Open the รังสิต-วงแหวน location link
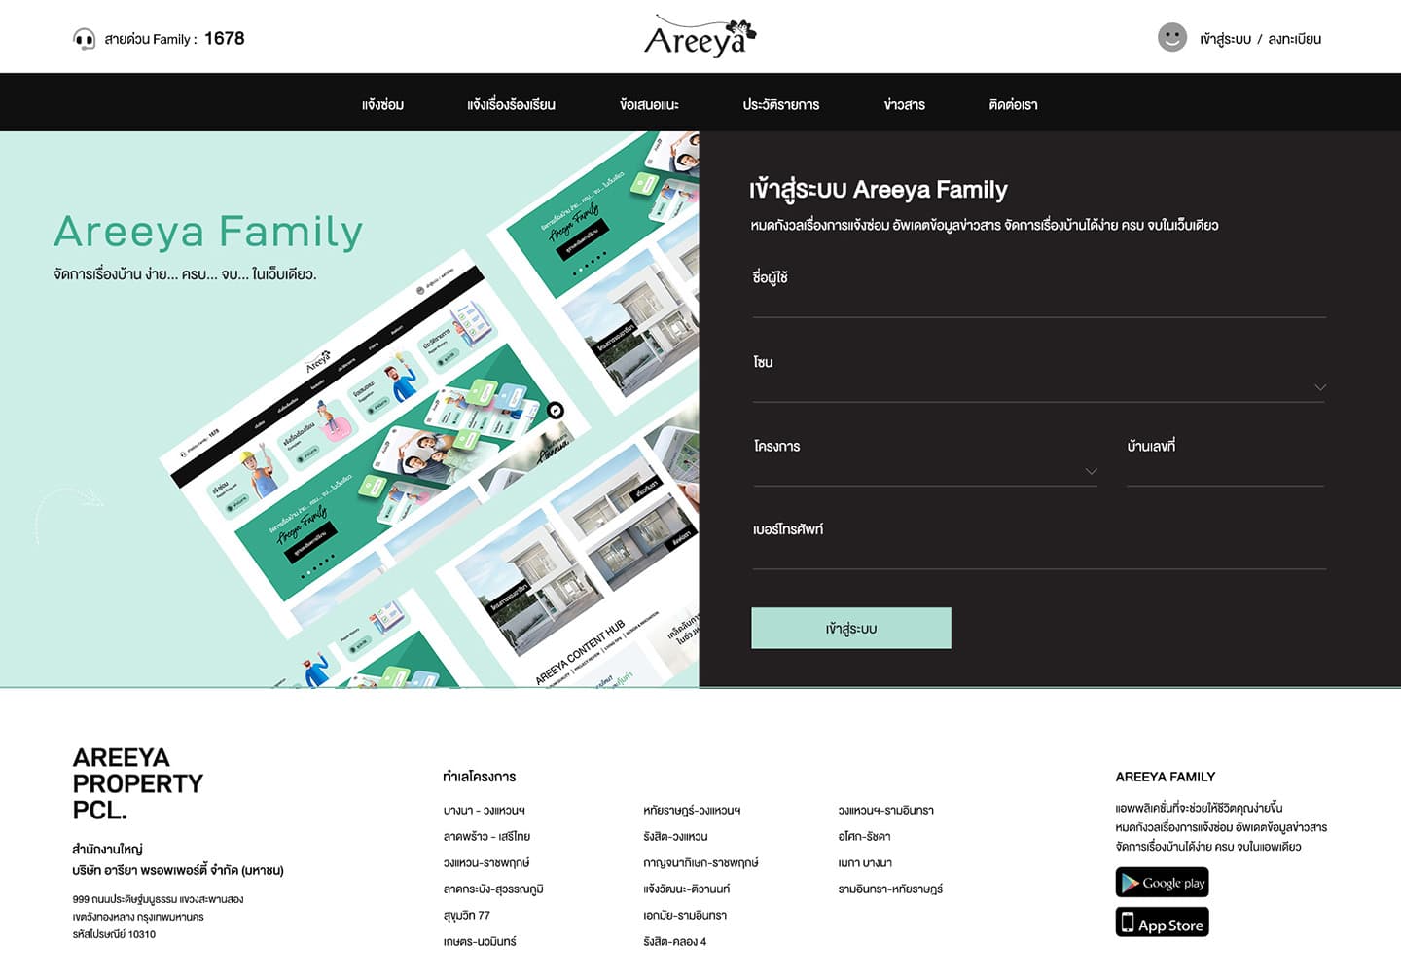Image resolution: width=1401 pixels, height=980 pixels. pyautogui.click(x=675, y=836)
